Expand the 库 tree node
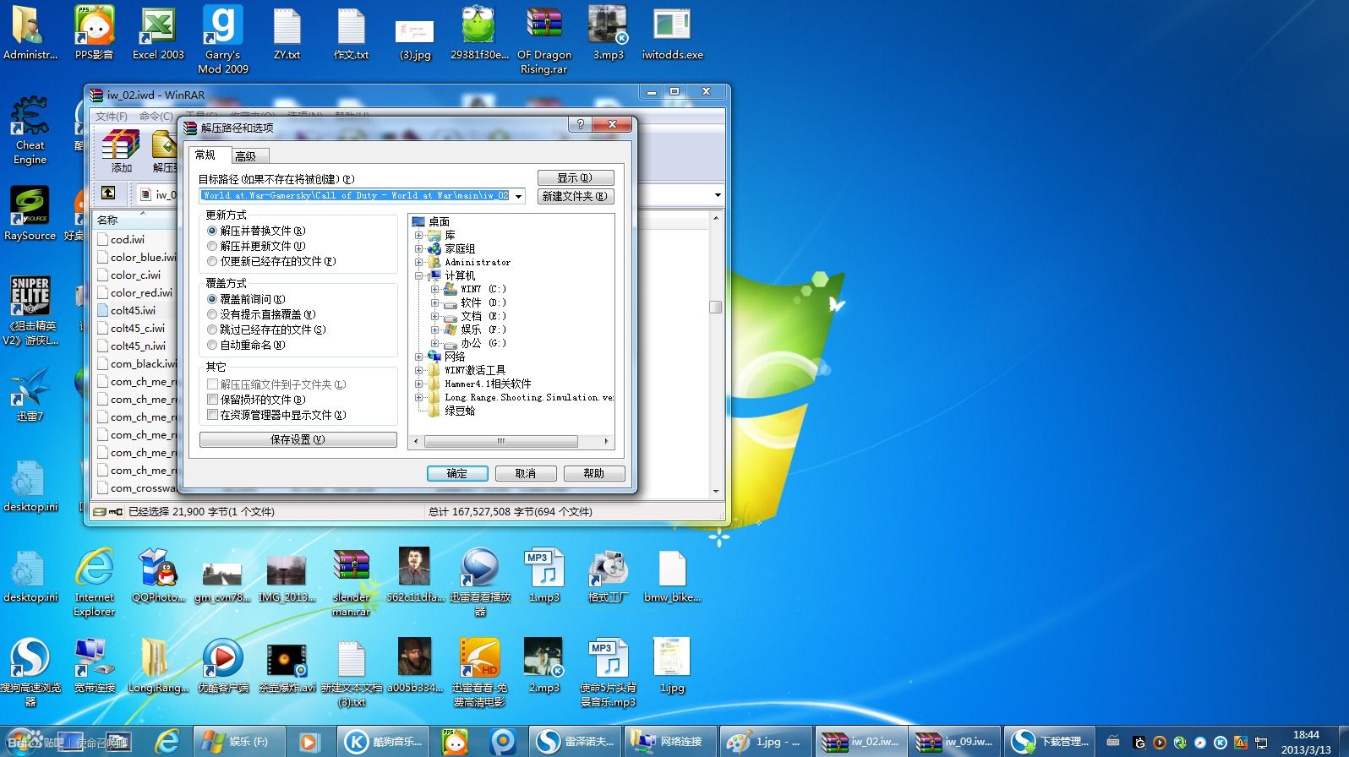1349x757 pixels. 418,236
